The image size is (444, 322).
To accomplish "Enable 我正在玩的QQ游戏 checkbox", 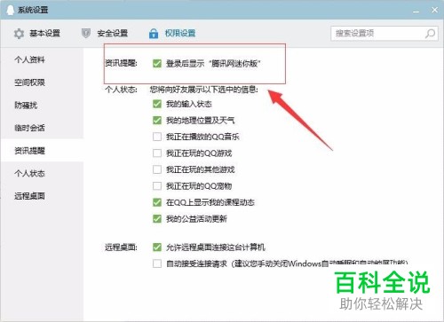I will 157,153.
